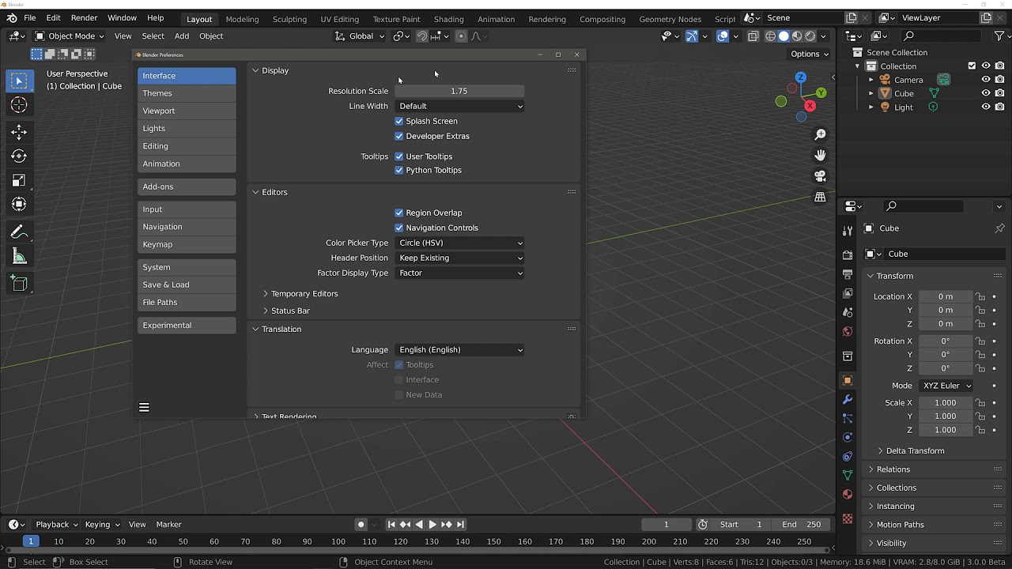Open the Render menu
The height and width of the screenshot is (569, 1012).
pyautogui.click(x=84, y=17)
